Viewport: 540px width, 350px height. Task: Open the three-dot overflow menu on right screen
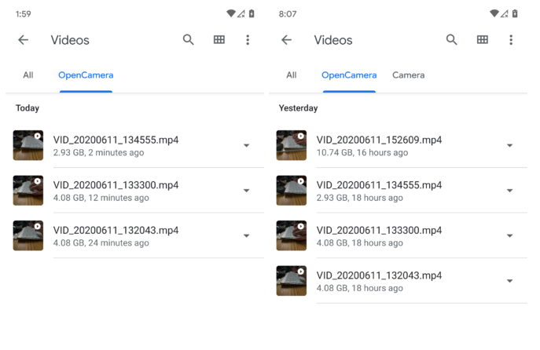click(x=511, y=40)
